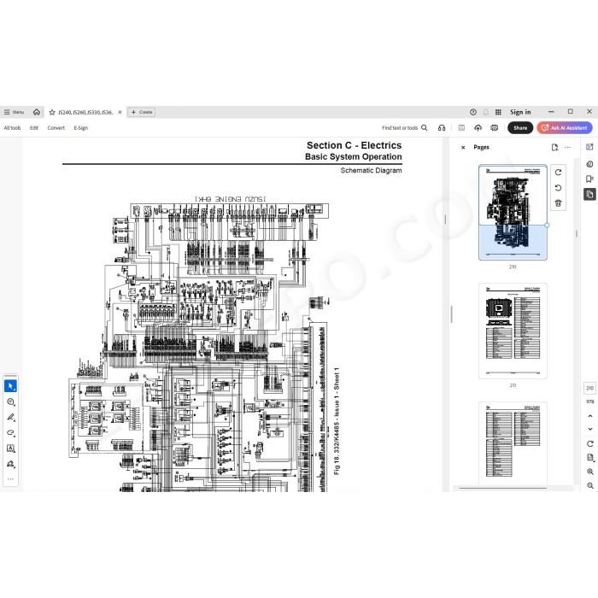
Task: Open the Help question mark icon
Action: pos(473,112)
